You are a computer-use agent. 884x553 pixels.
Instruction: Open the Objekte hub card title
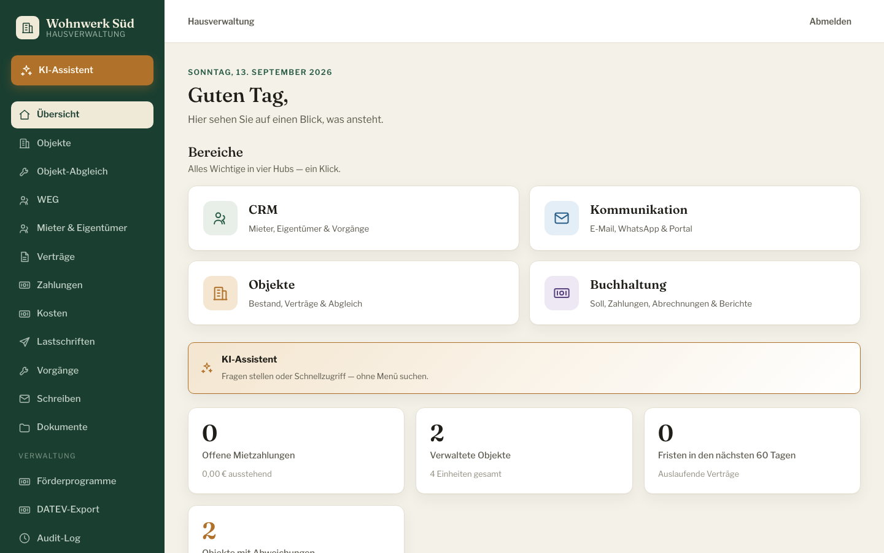[272, 284]
